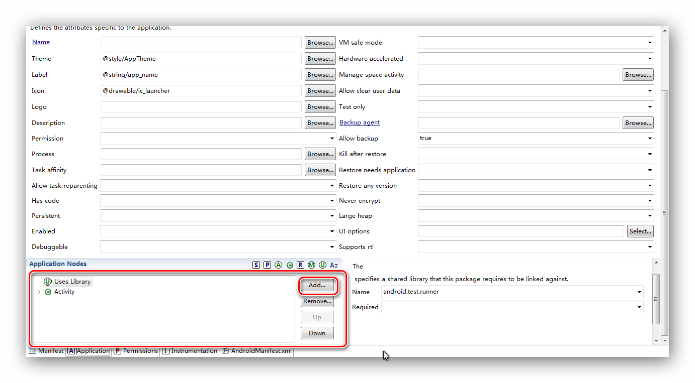Toggle the Receiver (R) node filter icon

click(x=300, y=265)
